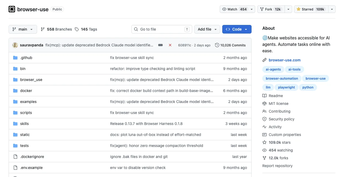Image resolution: width=344 pixels, height=177 pixels.
Task: Click the static folder icon
Action: [15, 135]
